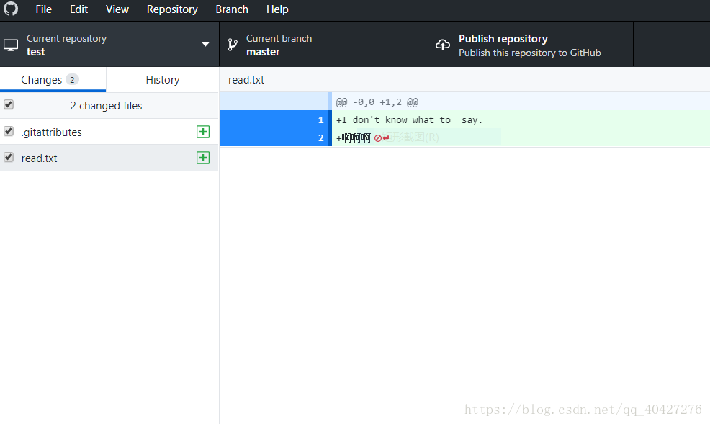Click diff line number 2 gutter

click(320, 137)
